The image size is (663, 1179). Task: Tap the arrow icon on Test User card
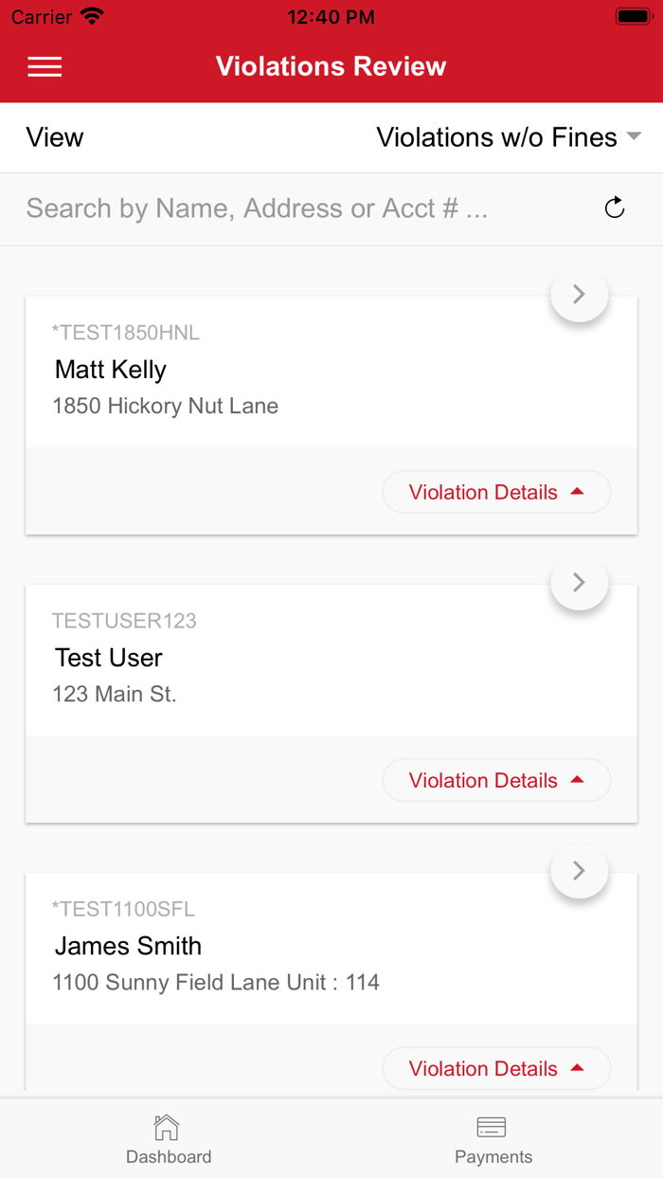point(579,583)
